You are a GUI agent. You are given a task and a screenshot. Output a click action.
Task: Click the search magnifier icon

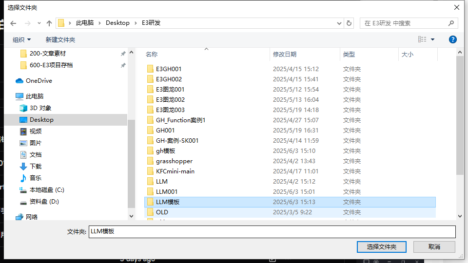click(x=451, y=23)
